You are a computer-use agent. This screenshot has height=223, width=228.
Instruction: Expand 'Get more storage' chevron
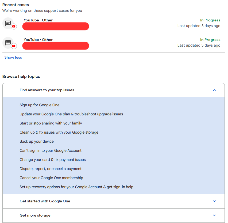214,215
